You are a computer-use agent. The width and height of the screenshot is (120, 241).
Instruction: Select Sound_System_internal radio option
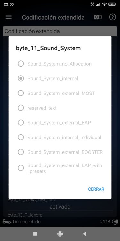(60, 78)
